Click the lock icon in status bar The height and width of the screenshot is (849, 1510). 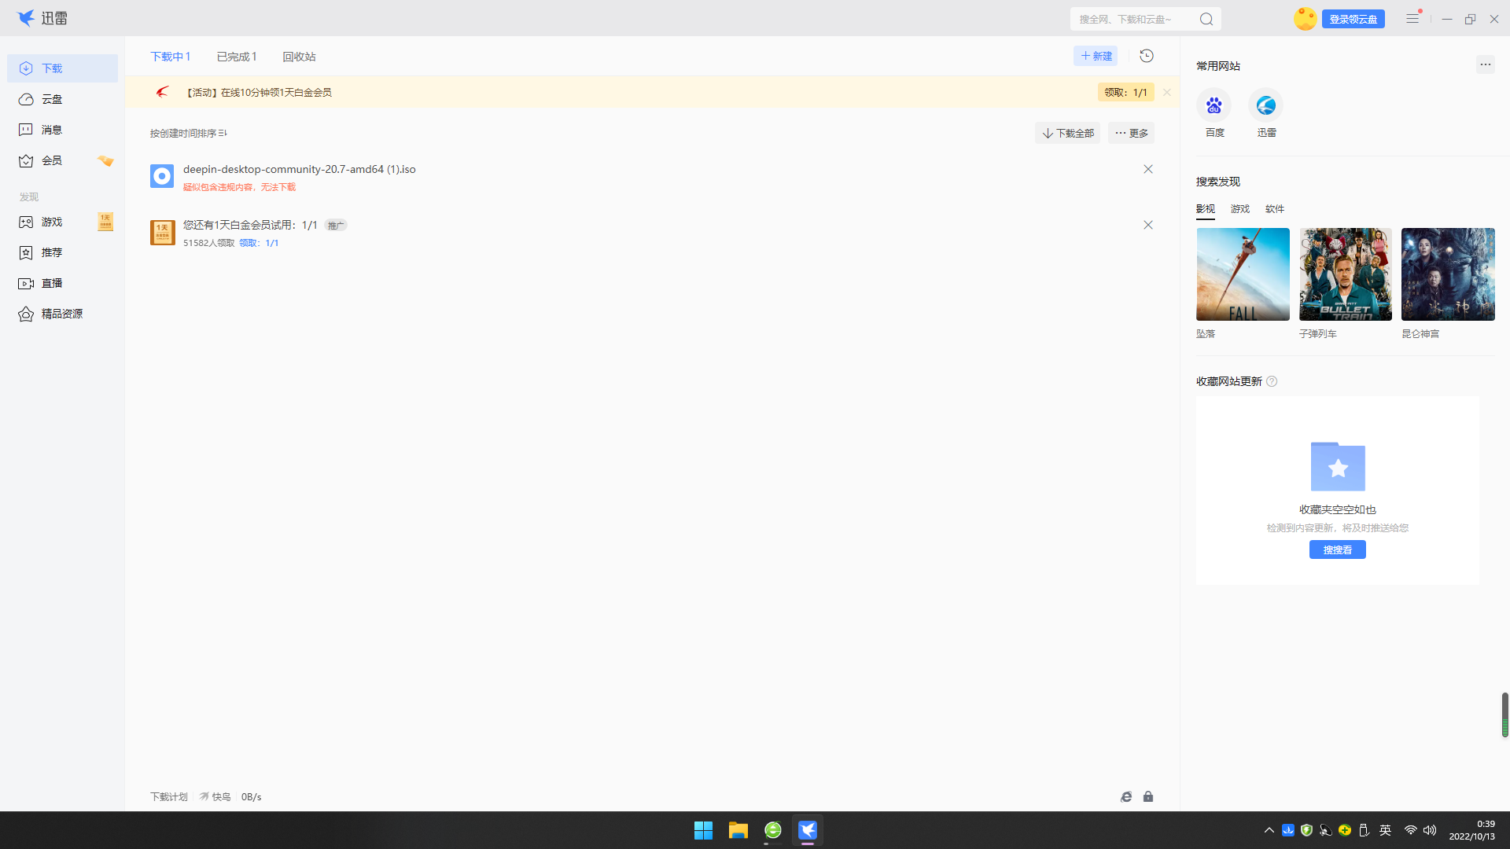[x=1148, y=796]
